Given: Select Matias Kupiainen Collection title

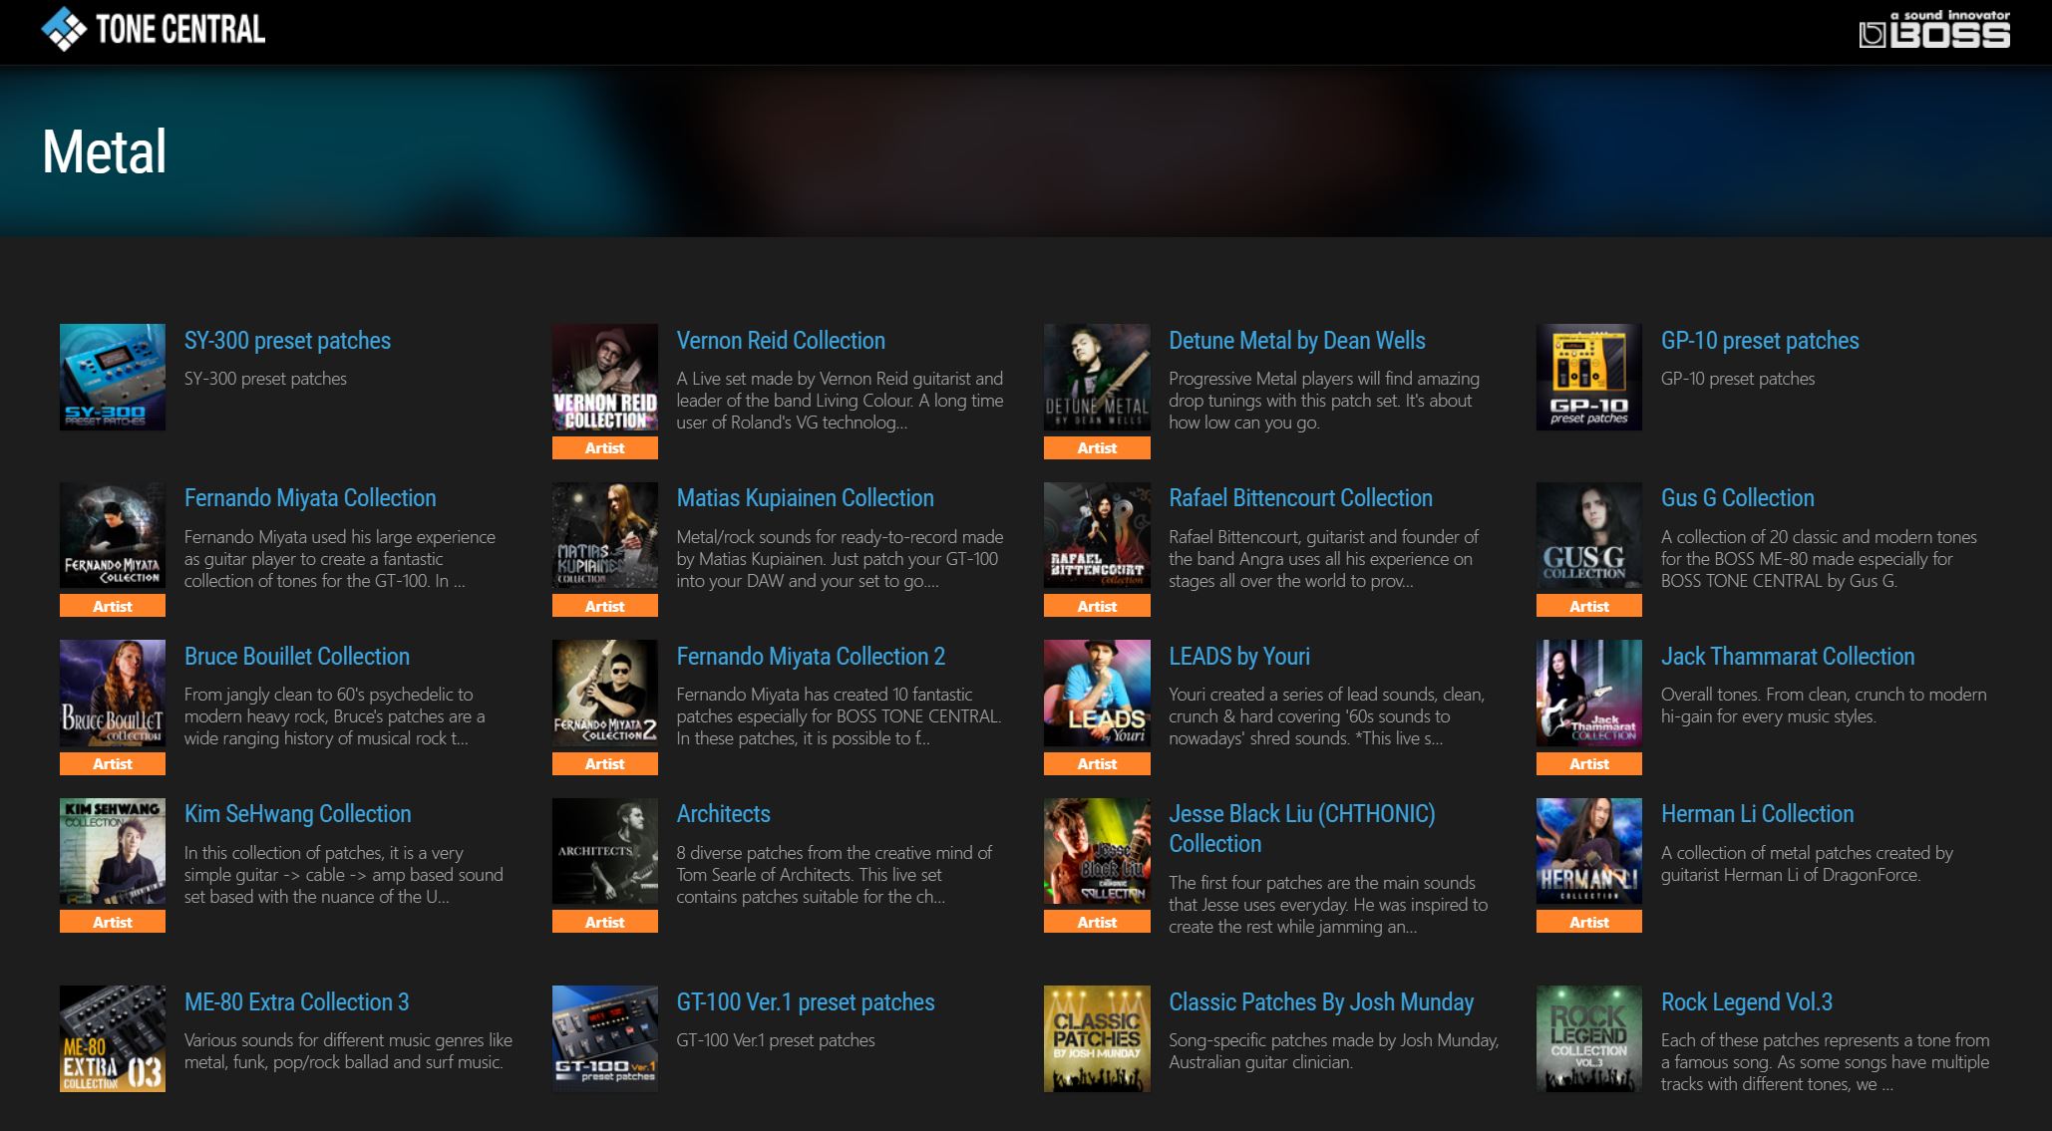Looking at the screenshot, I should (805, 498).
